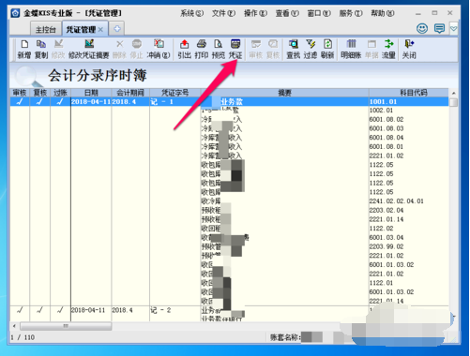Image resolution: width=470 pixels, height=356 pixels.
Task: Select account code 1002.01
Action: coord(381,111)
